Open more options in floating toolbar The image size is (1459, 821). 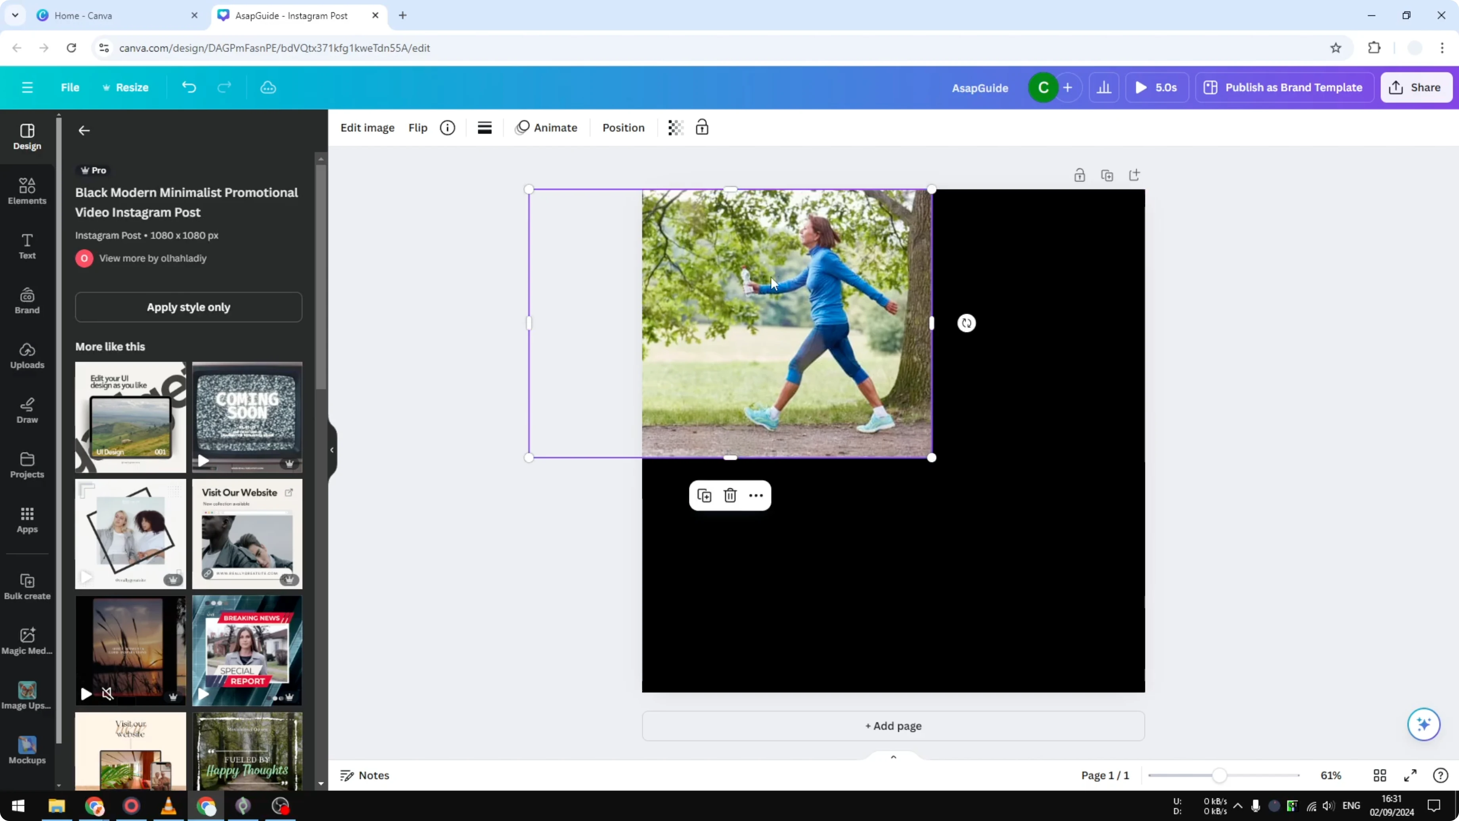tap(756, 496)
